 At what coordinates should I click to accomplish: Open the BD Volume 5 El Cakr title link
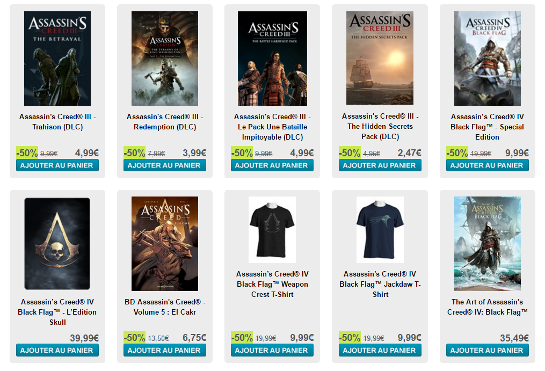click(165, 307)
